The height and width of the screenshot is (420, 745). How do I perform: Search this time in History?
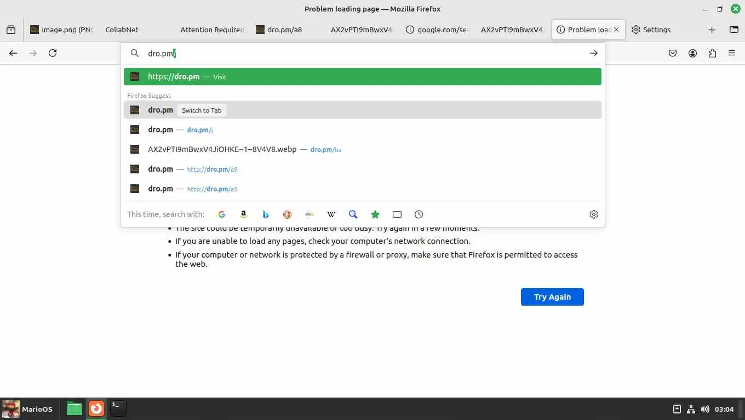(419, 214)
